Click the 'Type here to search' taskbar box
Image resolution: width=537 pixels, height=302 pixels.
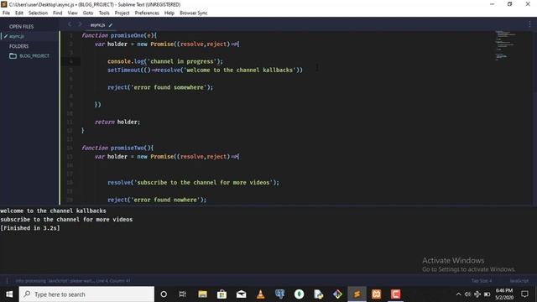click(x=86, y=294)
